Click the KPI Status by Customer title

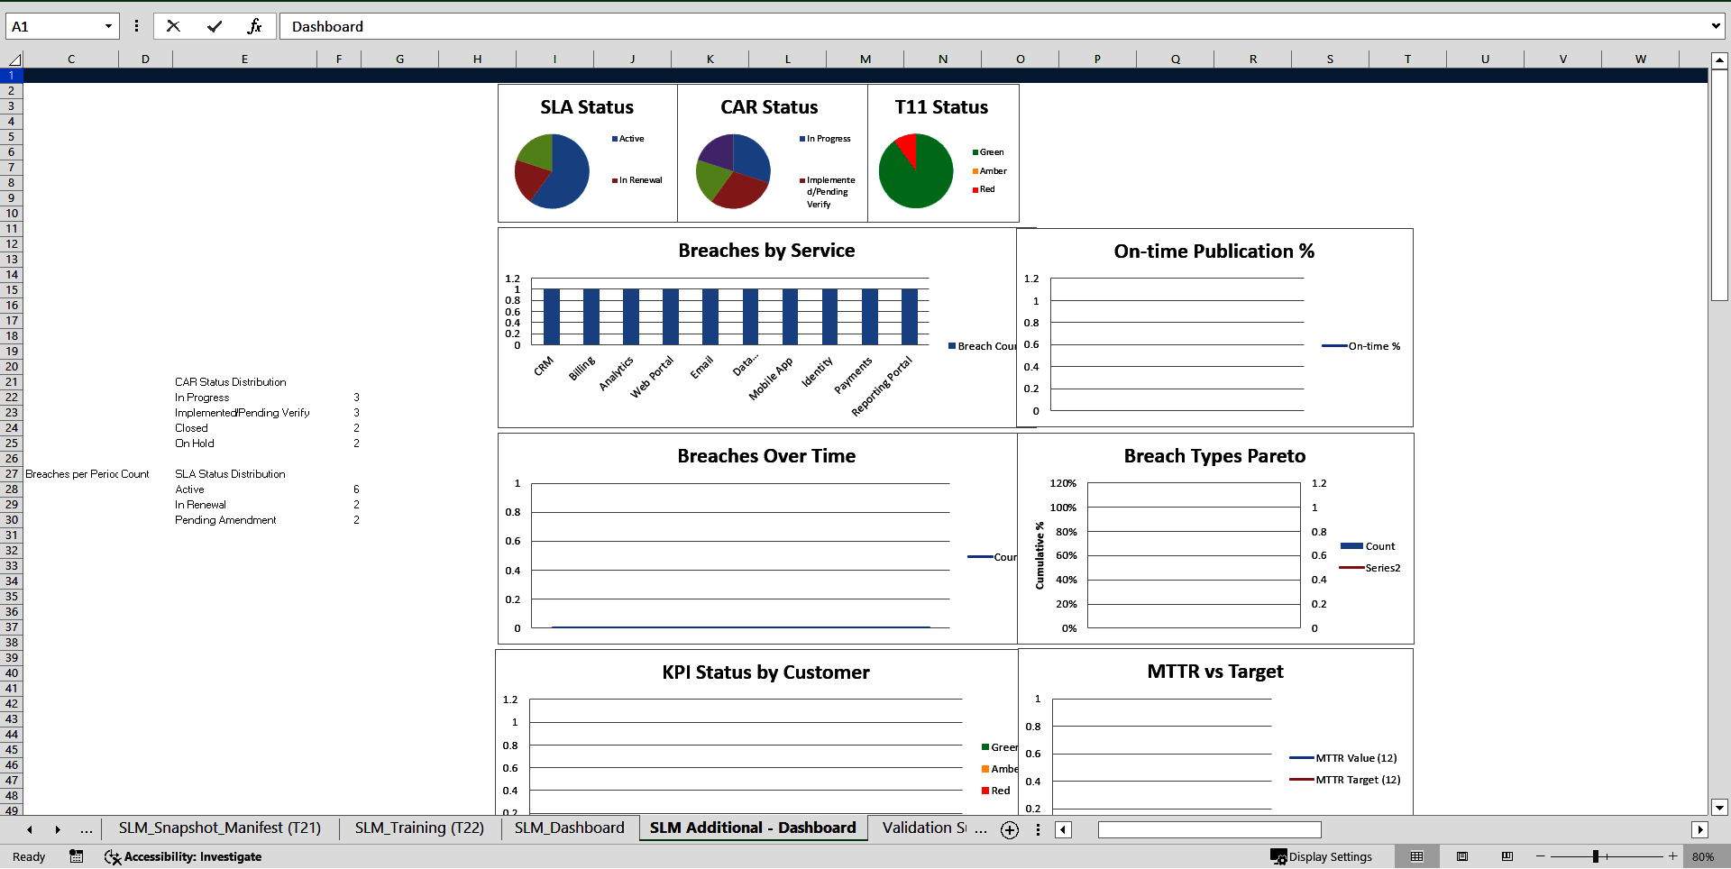coord(766,672)
